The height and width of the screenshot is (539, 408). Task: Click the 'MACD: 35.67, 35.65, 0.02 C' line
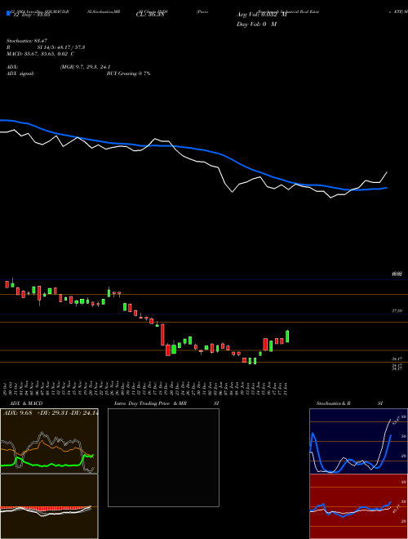click(x=41, y=54)
